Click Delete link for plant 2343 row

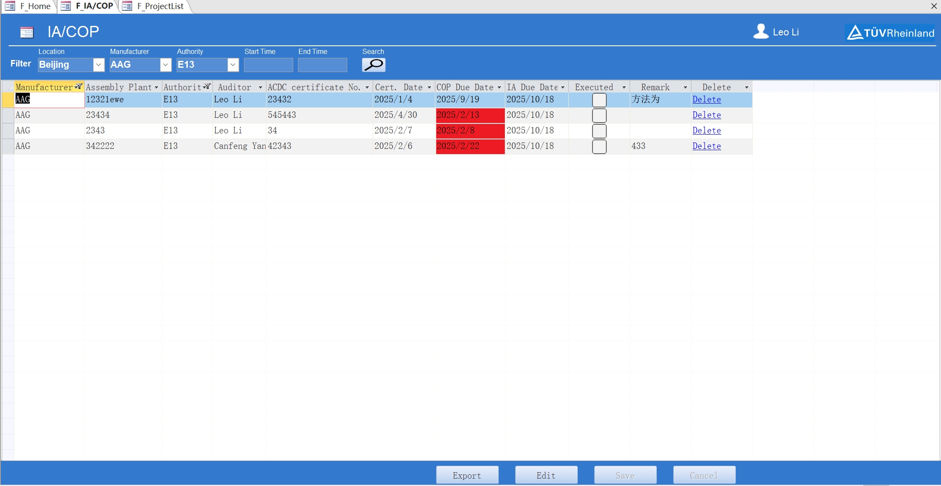coord(707,130)
